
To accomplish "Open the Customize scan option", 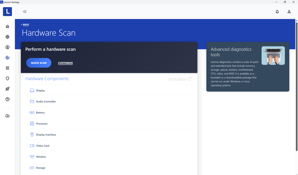I will (66, 63).
